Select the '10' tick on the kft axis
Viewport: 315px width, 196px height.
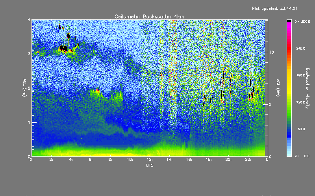[x=271, y=52]
